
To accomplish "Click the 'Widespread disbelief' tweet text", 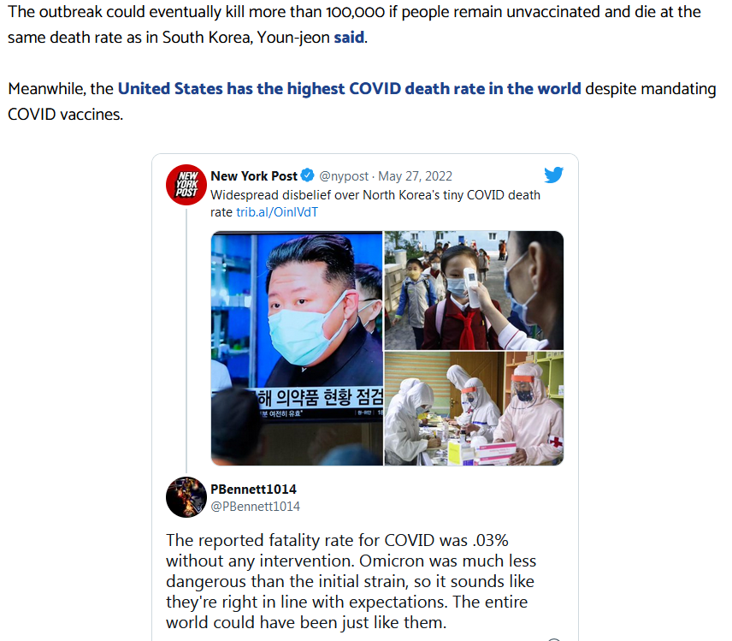I will coord(375,203).
